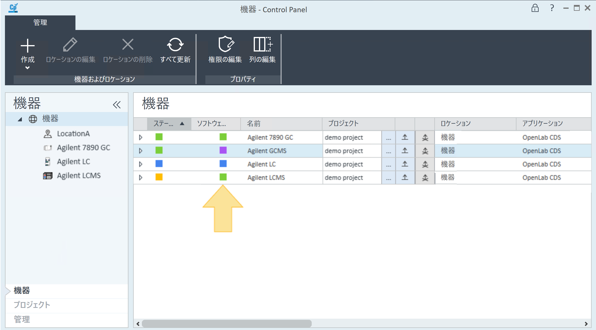Open 管理 bottom navigation section
This screenshot has height=330, width=596.
click(67, 320)
